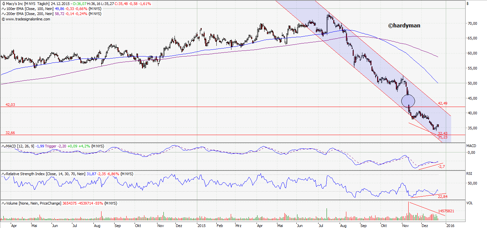
Task: Select the MACD indicator wave icon
Action: click(3, 146)
